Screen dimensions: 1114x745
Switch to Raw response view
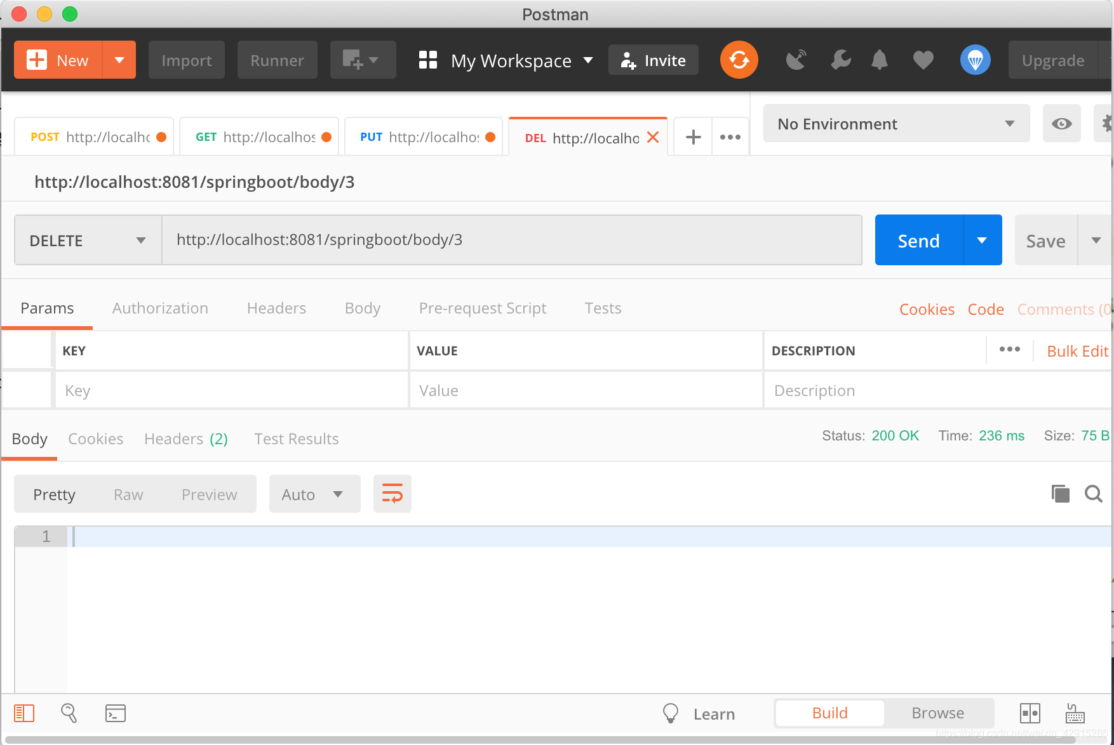tap(128, 494)
